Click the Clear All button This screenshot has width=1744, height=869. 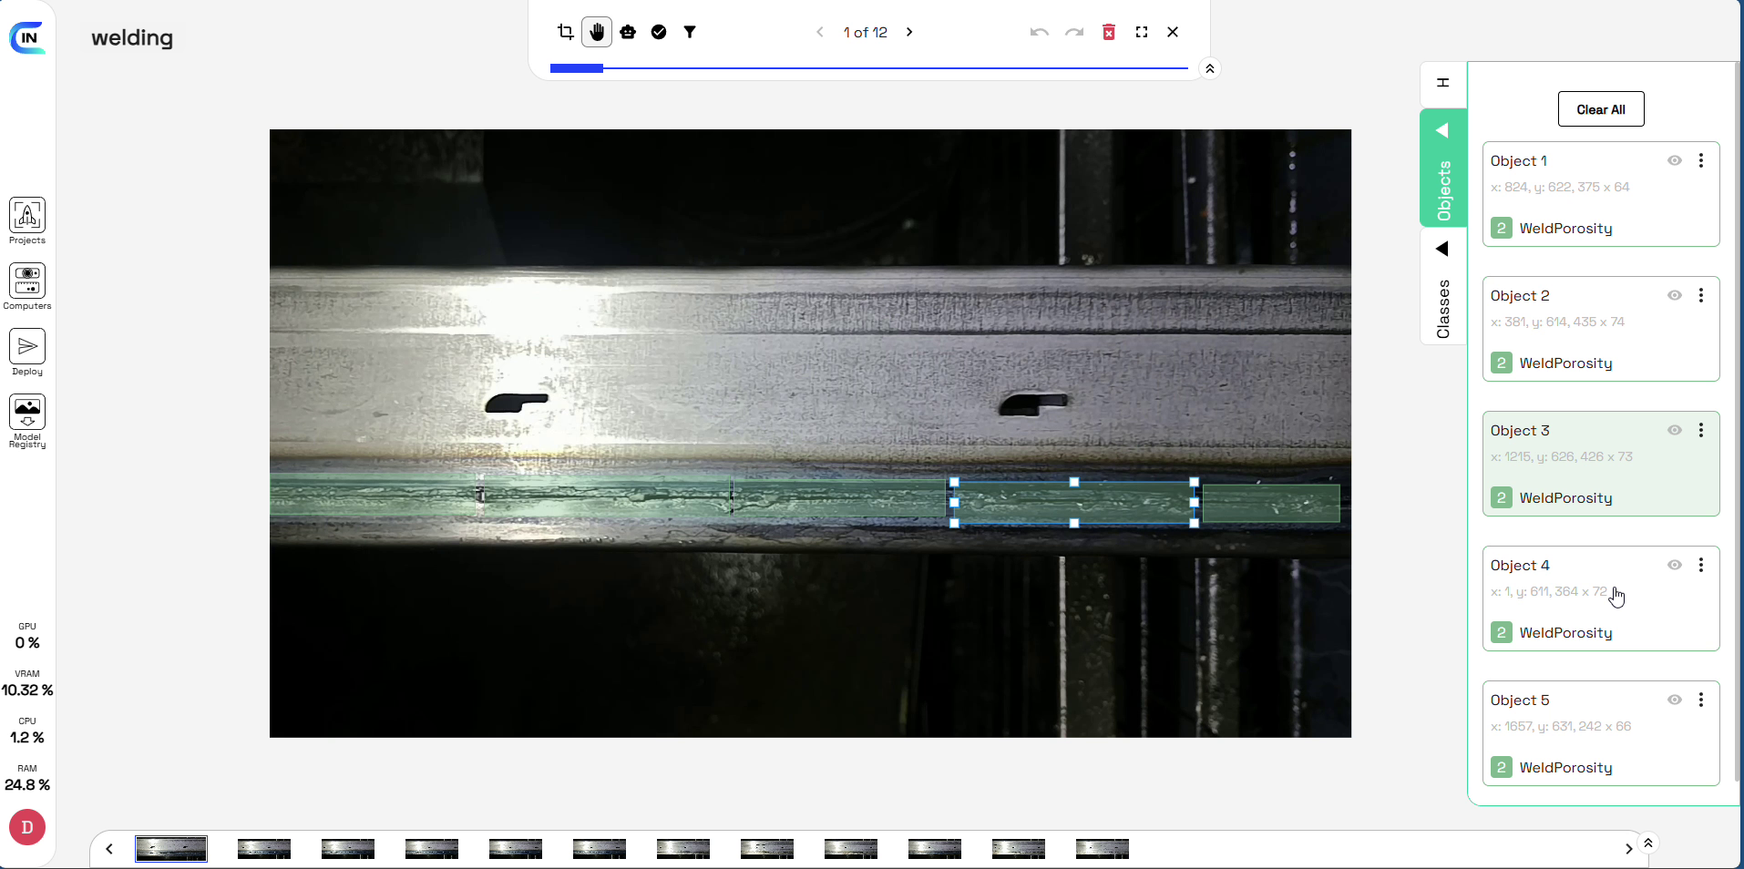coord(1600,108)
